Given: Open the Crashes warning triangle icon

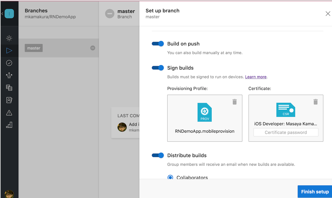Looking at the screenshot, I should (x=9, y=113).
